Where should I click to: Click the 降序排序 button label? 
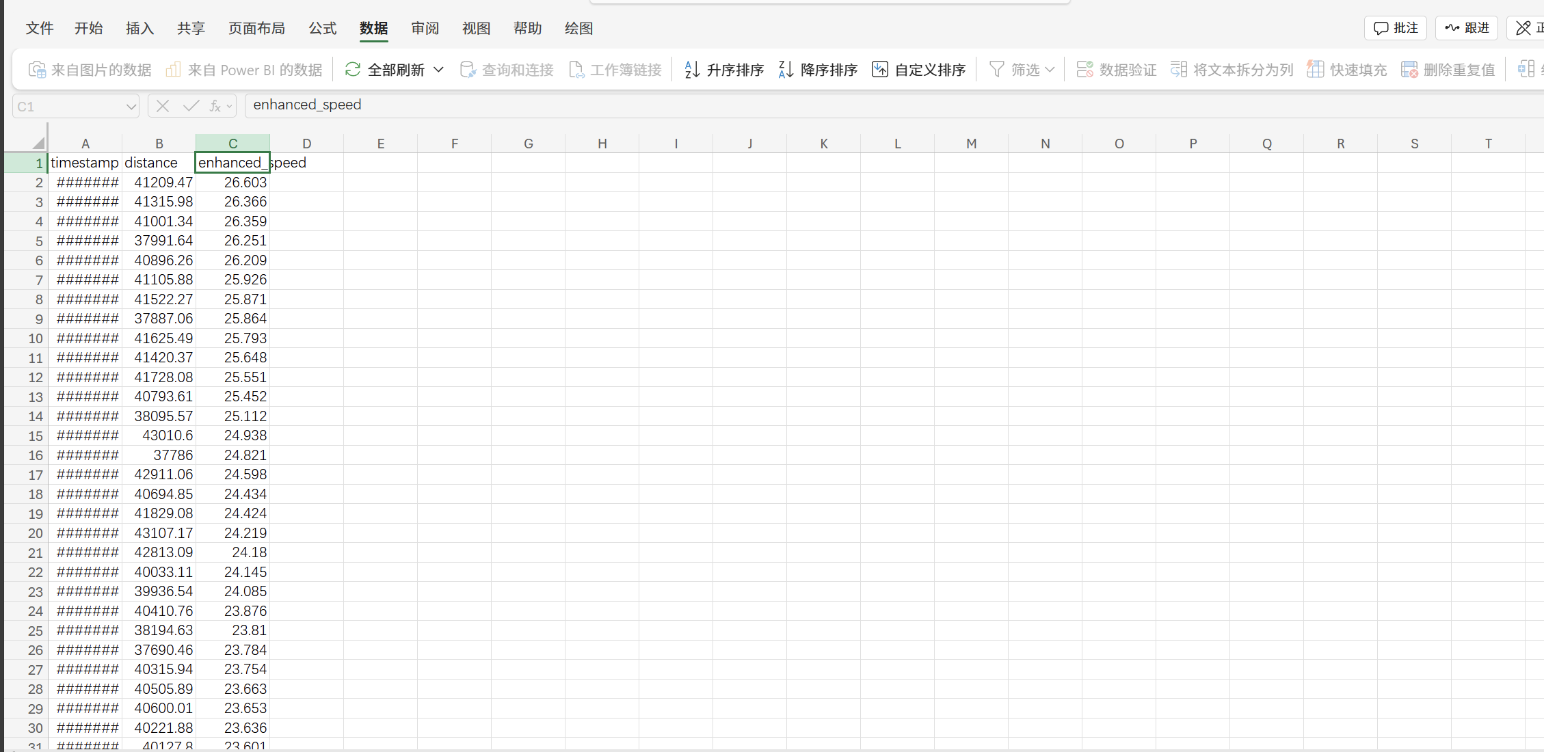click(x=829, y=70)
